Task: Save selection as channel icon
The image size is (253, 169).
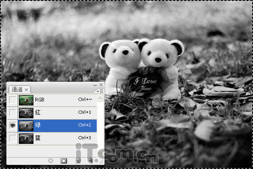Action: (x=64, y=160)
